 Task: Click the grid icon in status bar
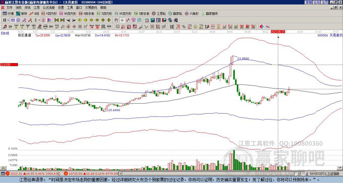(x=3, y=174)
